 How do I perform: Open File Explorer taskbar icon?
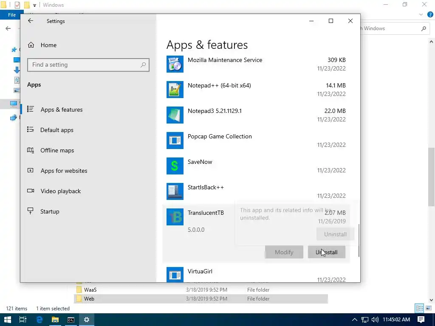pos(55,320)
